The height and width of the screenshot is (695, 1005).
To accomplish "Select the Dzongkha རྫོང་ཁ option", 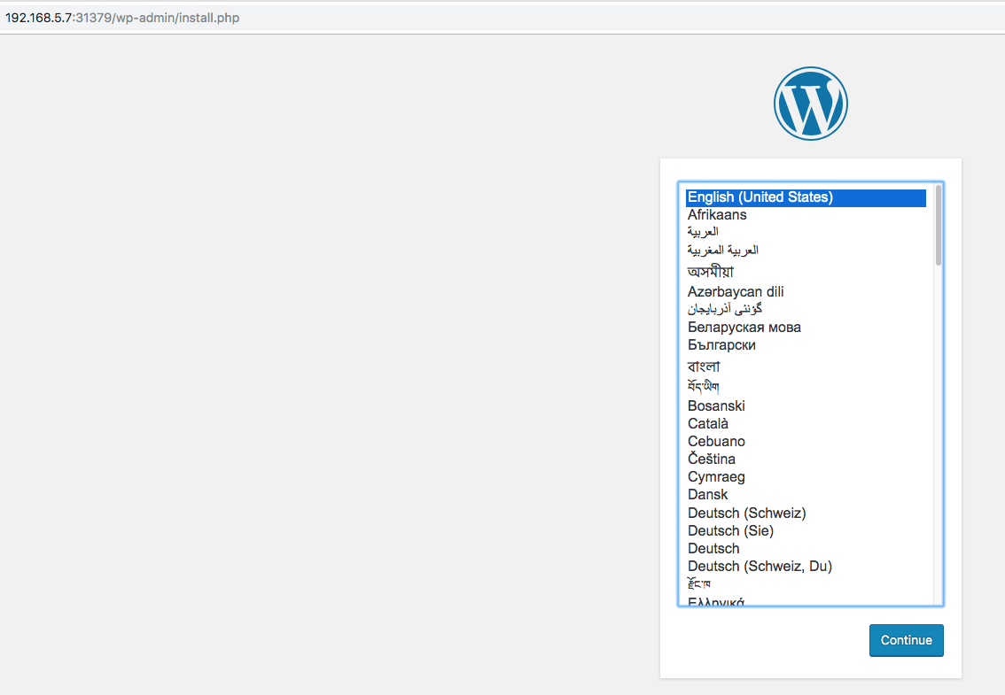I will pos(806,583).
